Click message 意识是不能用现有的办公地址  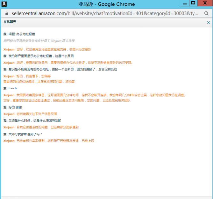click(60, 70)
